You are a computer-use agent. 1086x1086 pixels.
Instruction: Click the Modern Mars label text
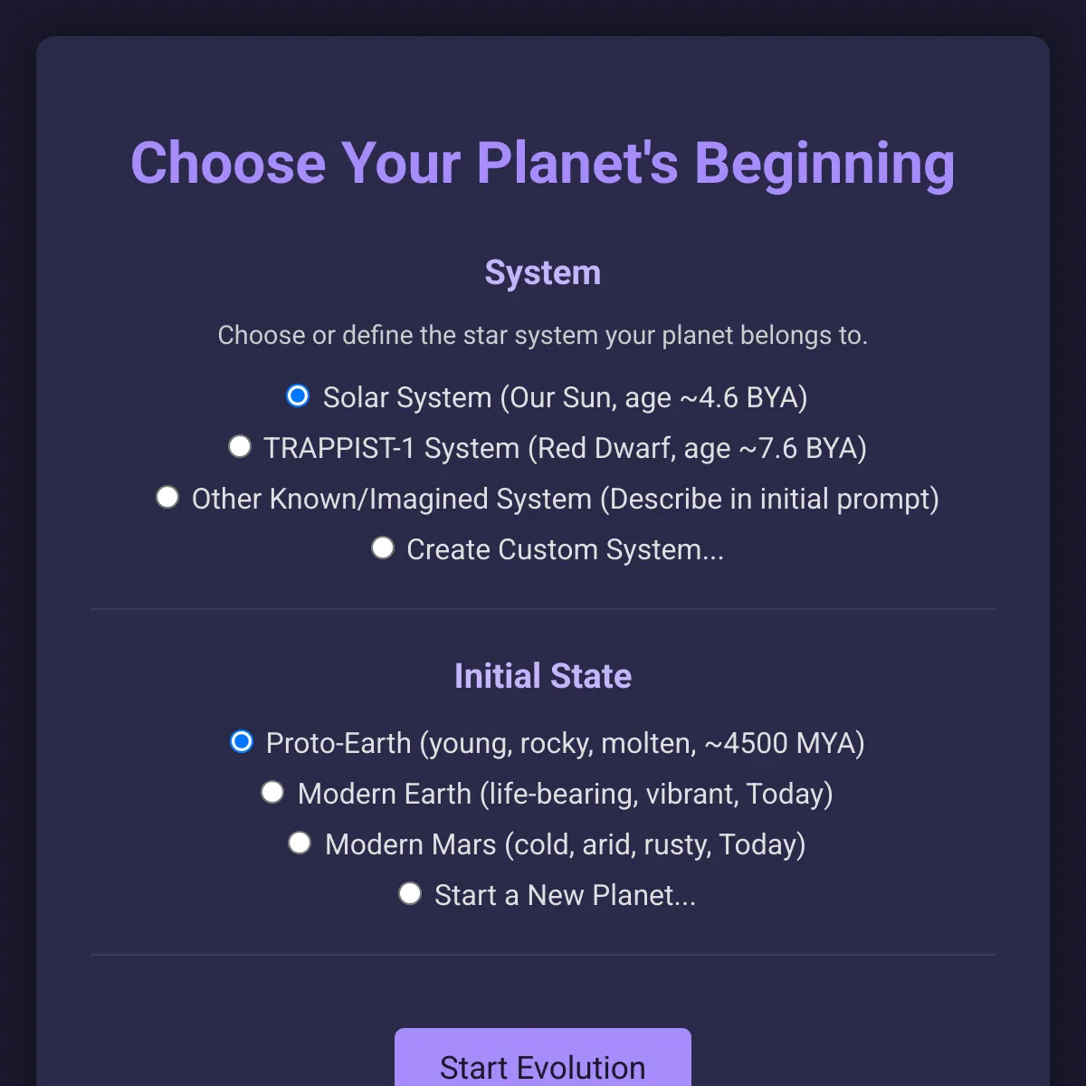[x=565, y=843]
